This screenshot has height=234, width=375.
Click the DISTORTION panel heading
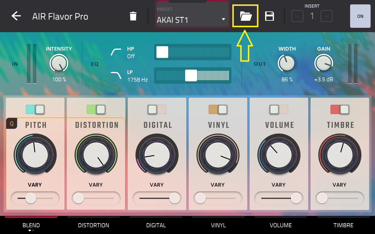click(x=97, y=125)
